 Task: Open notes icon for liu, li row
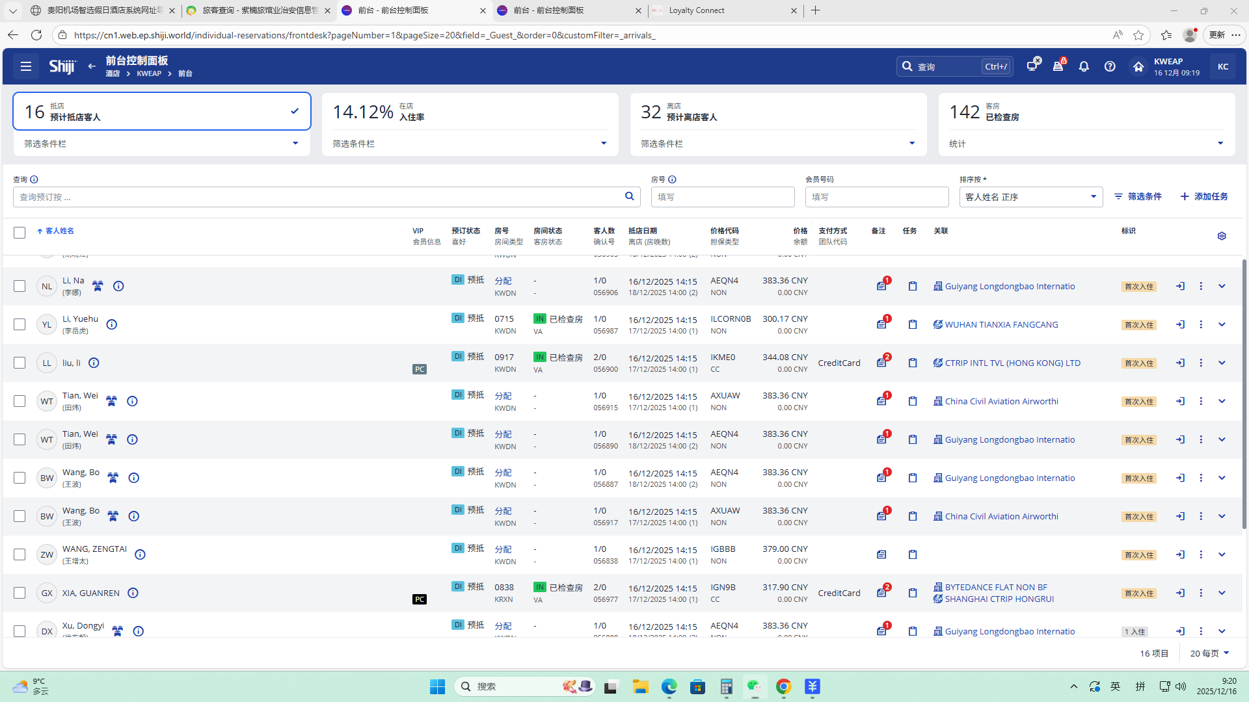coord(881,363)
